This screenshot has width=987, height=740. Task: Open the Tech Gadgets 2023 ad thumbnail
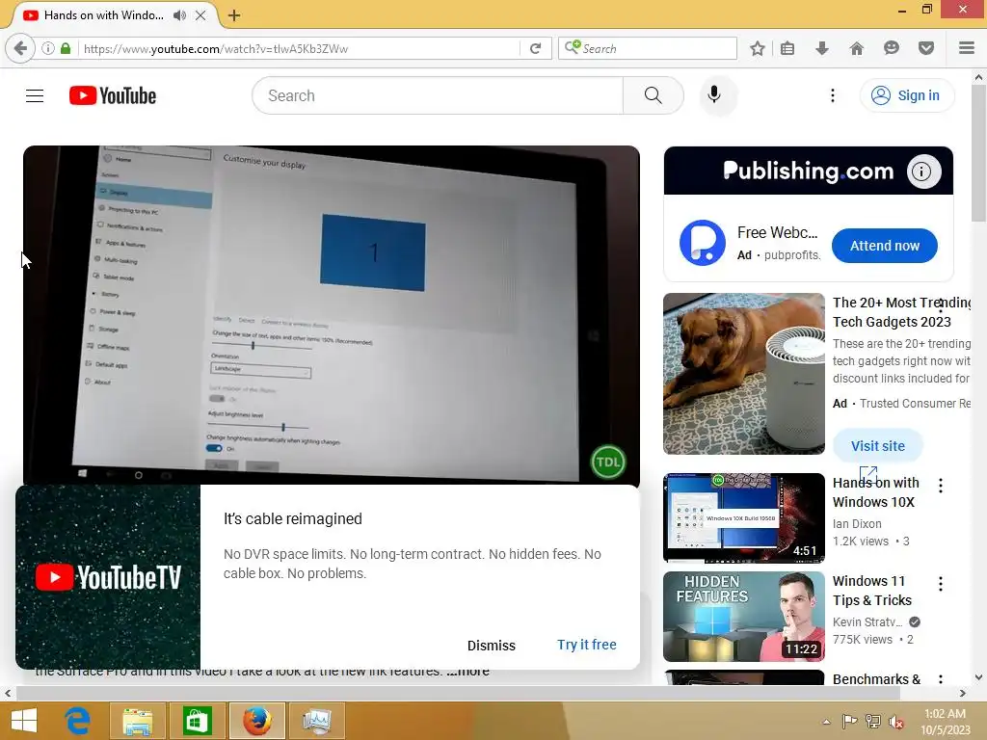[744, 374]
